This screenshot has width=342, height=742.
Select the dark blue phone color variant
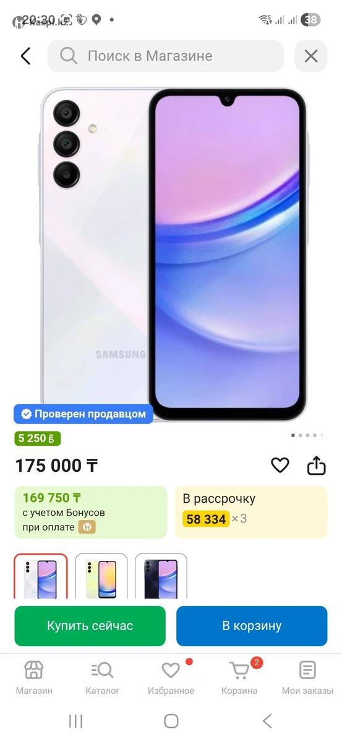point(161,576)
